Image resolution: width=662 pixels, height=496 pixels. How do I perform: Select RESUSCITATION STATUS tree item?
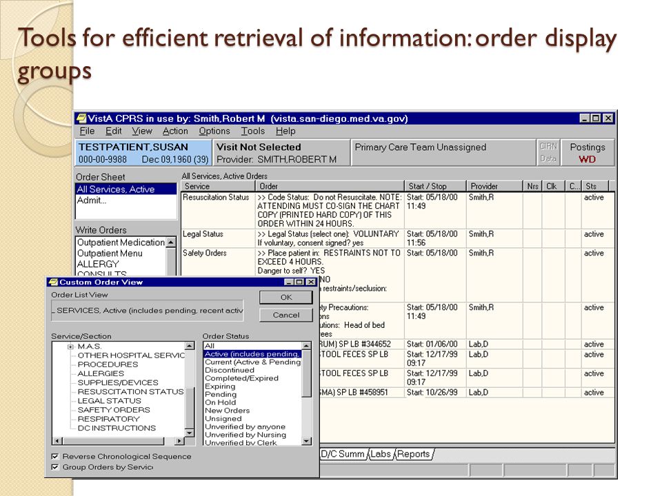click(130, 391)
